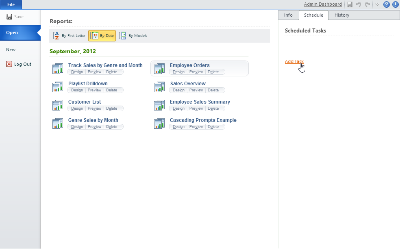Viewport: 400px width, 249px height.
Task: Switch to the History tab
Action: [341, 15]
